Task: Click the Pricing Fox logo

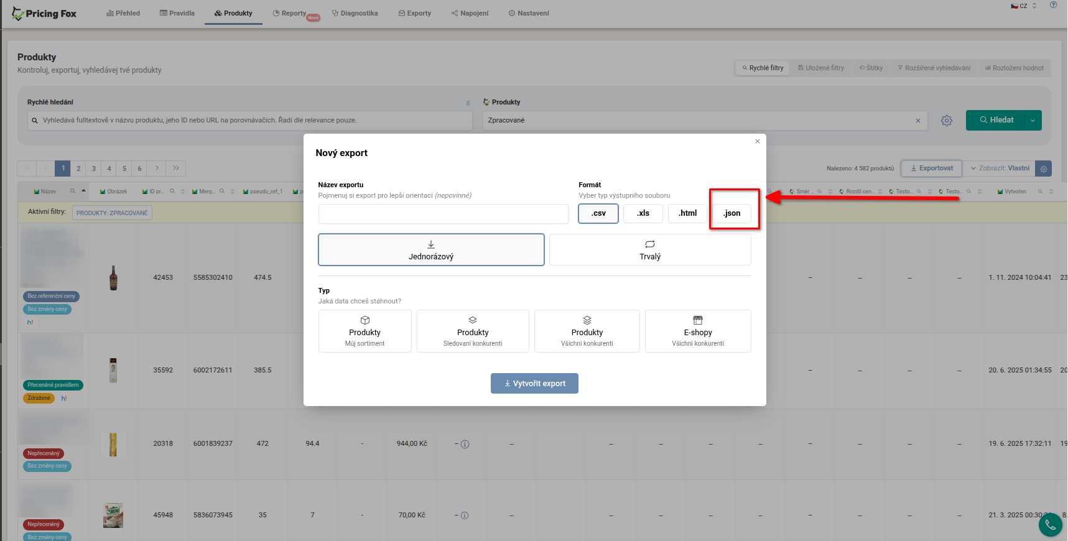Action: tap(44, 14)
